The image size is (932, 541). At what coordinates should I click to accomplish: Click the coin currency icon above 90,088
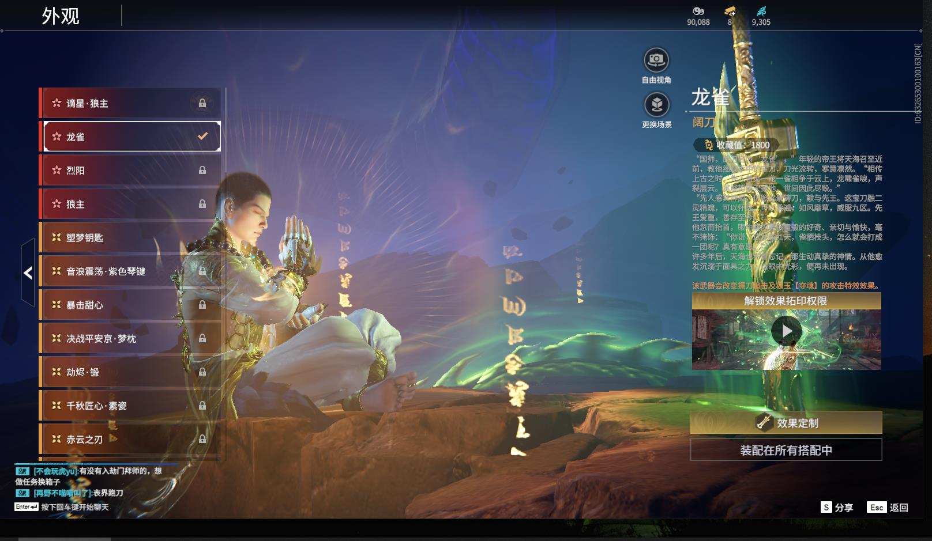tap(698, 11)
